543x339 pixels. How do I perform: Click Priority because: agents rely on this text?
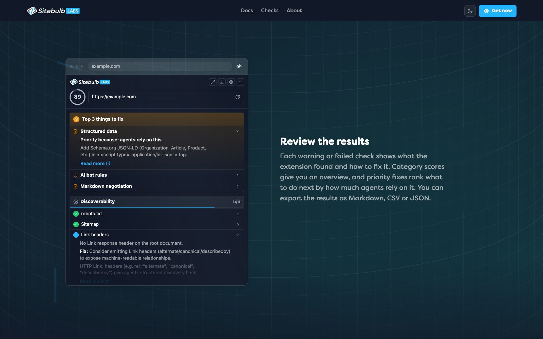121,140
